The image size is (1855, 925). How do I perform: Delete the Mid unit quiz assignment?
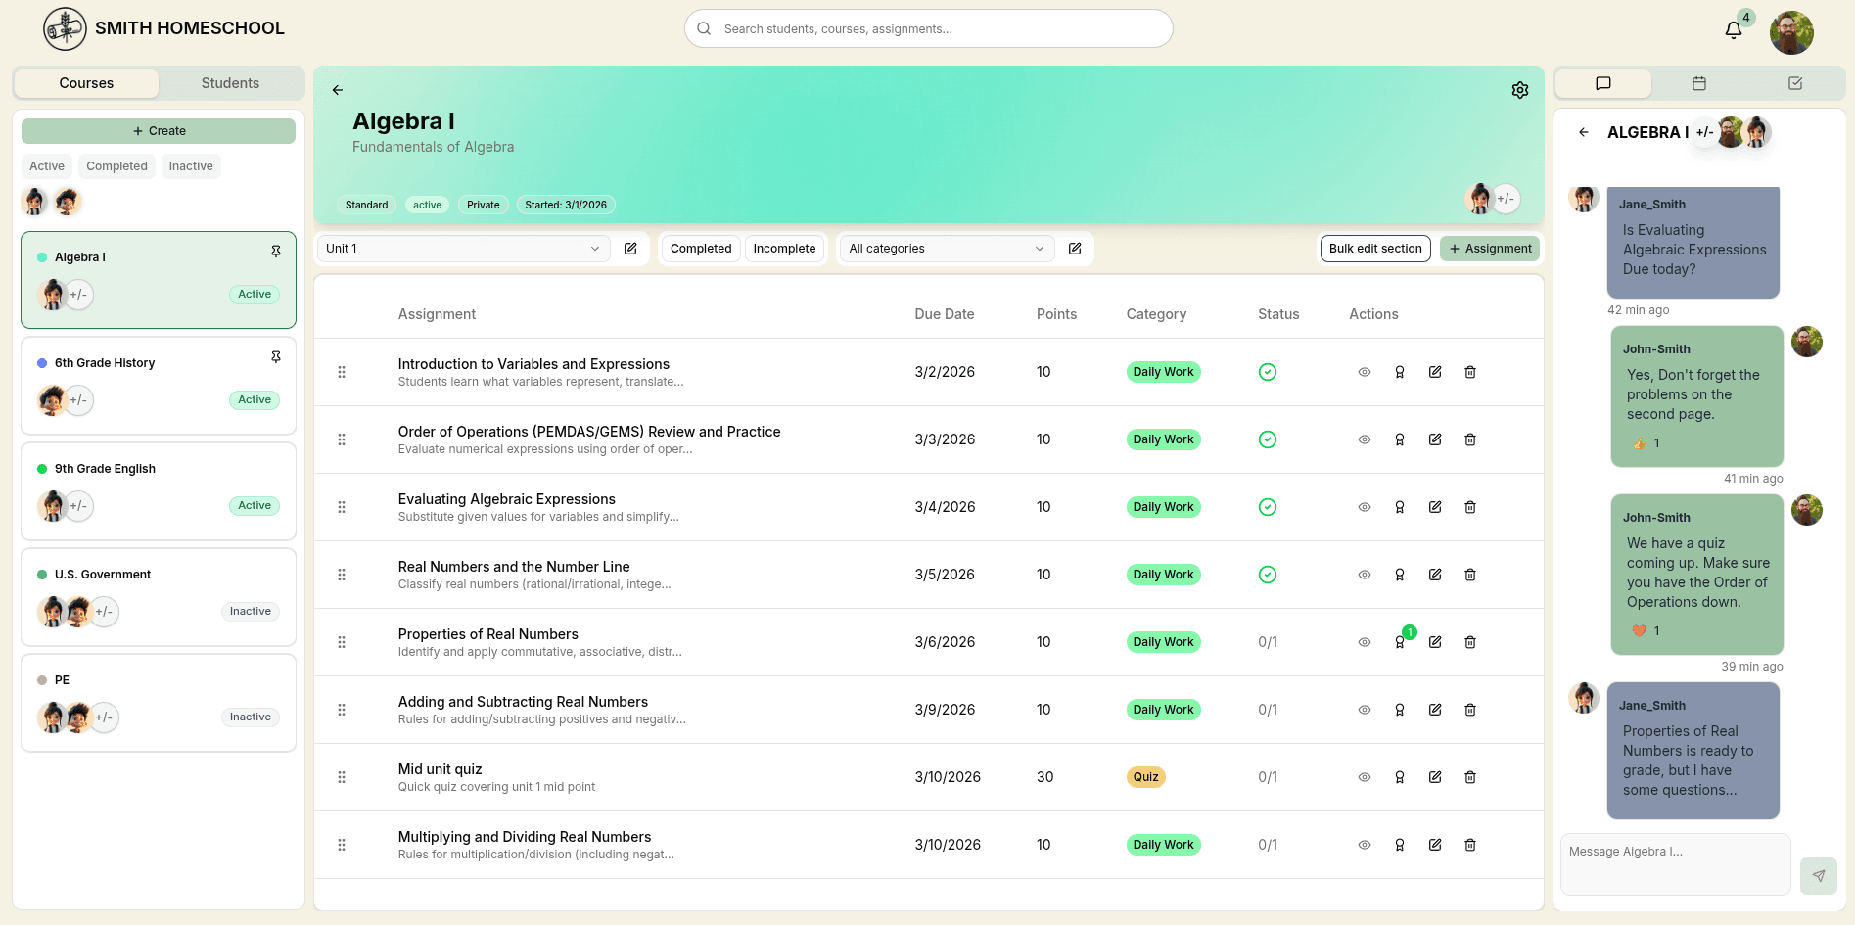tap(1470, 776)
